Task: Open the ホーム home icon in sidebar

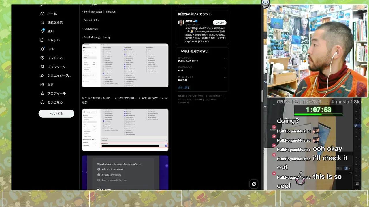Action: pyautogui.click(x=42, y=14)
